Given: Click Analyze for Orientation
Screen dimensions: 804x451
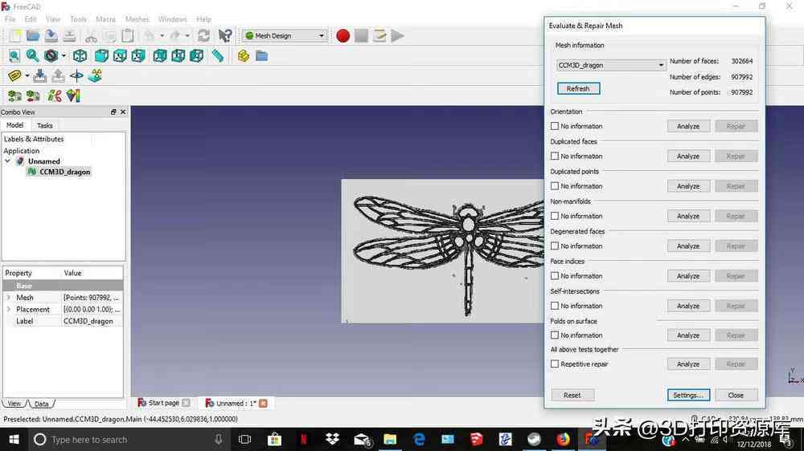Looking at the screenshot, I should pyautogui.click(x=688, y=126).
